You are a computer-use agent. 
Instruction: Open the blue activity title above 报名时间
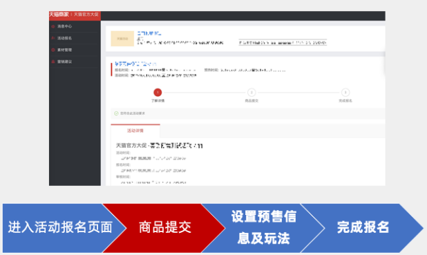pyautogui.click(x=135, y=64)
